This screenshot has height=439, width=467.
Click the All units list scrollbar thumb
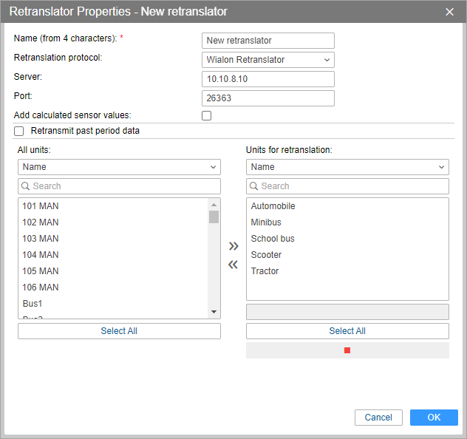pos(214,217)
